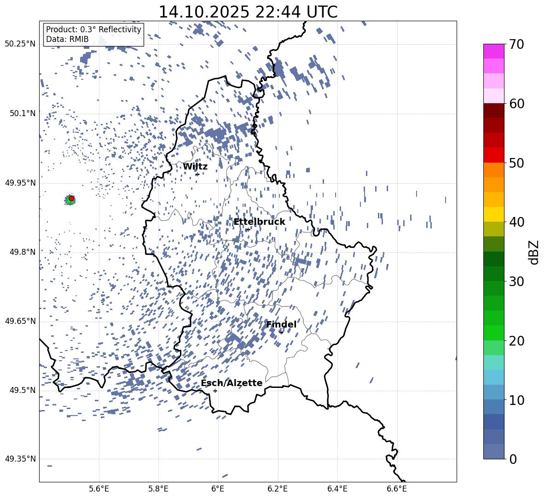Image resolution: width=545 pixels, height=498 pixels.
Task: Click the colorbar tick label 40
Action: click(x=516, y=222)
